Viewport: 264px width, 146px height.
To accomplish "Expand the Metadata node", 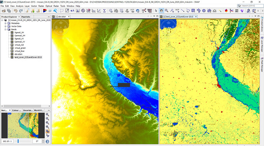I will [5, 23].
